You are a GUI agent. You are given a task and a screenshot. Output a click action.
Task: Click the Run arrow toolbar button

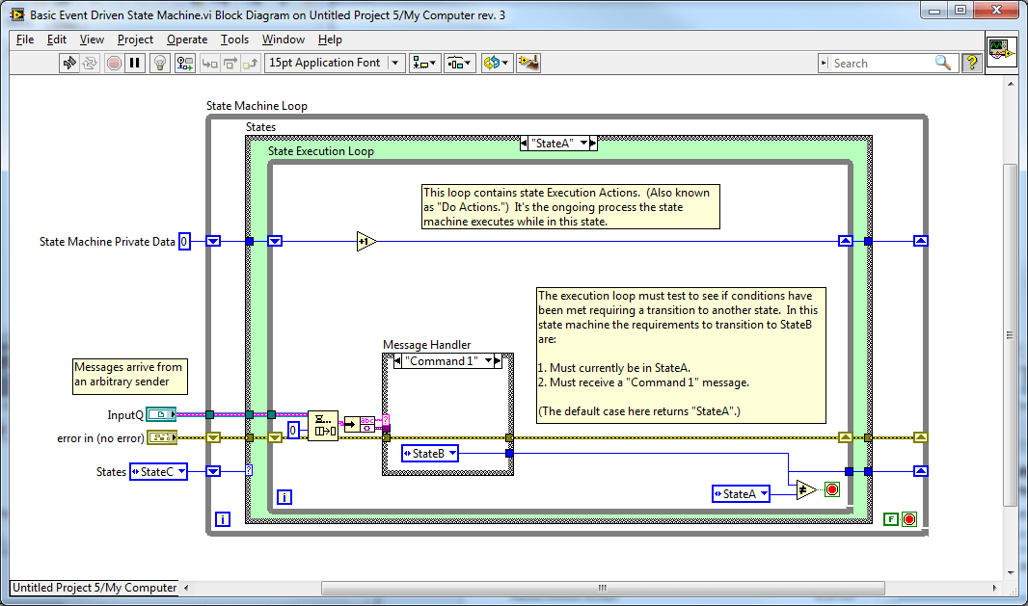(68, 63)
